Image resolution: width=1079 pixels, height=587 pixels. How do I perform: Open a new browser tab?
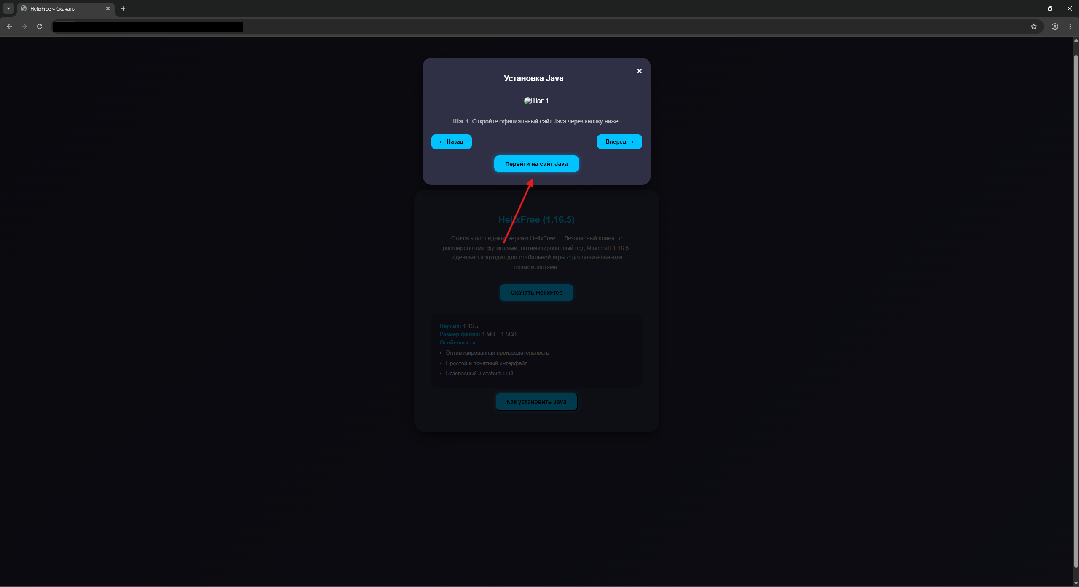[x=123, y=8]
